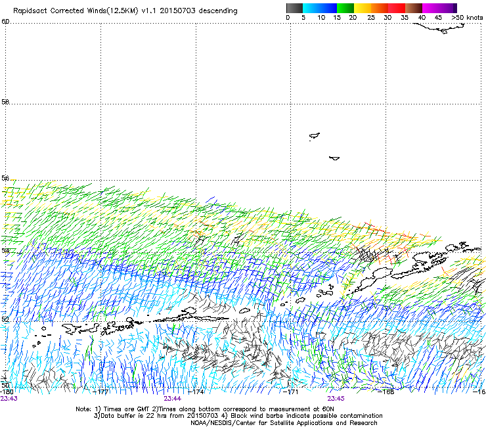Click the purple time stamp '23:44'
486x427 pixels.
[173, 399]
